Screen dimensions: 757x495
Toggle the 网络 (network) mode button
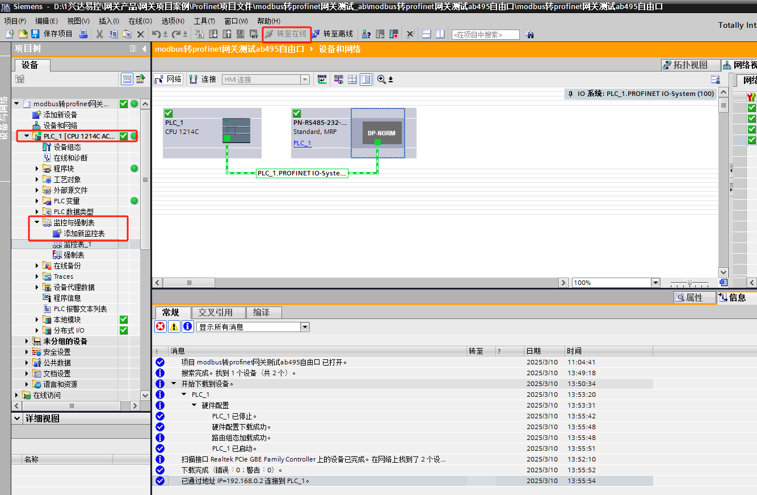pos(167,79)
